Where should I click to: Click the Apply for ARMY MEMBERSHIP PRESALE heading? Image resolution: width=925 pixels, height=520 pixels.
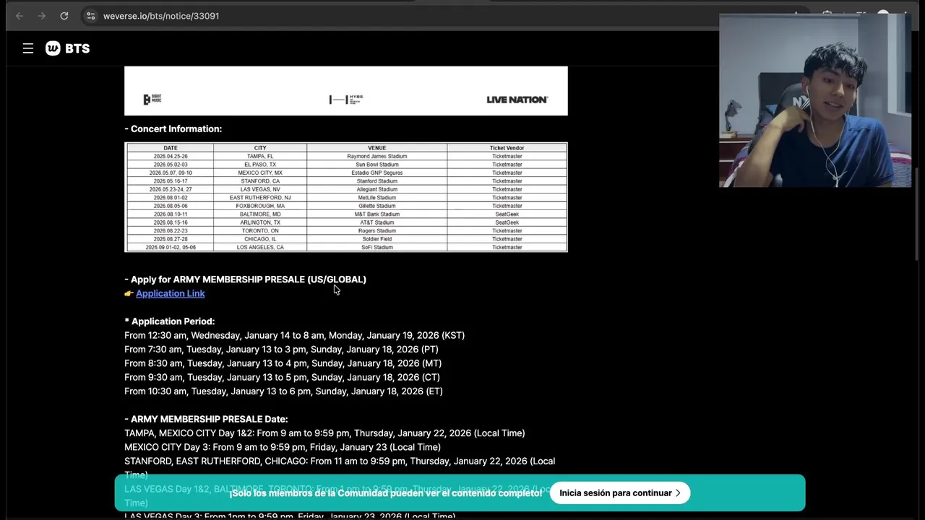click(246, 279)
